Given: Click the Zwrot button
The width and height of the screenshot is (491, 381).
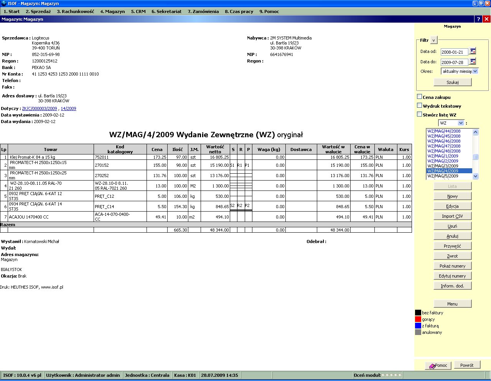Looking at the screenshot, I should (x=453, y=256).
